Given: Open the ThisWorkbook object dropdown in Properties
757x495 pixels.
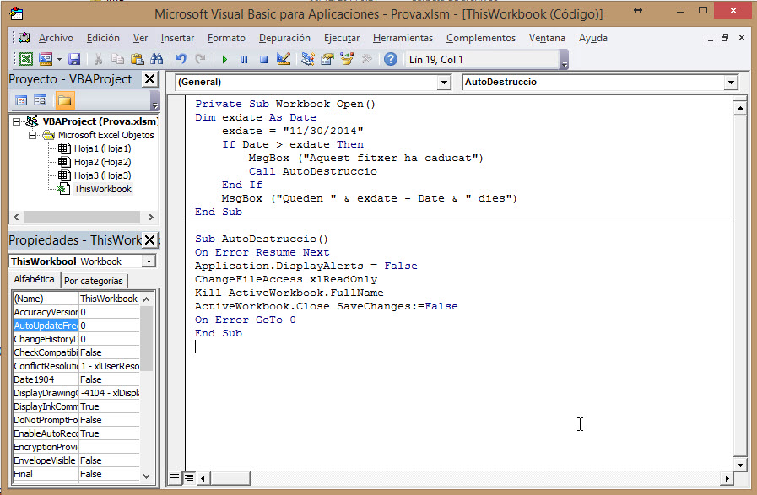Looking at the screenshot, I should click(149, 261).
